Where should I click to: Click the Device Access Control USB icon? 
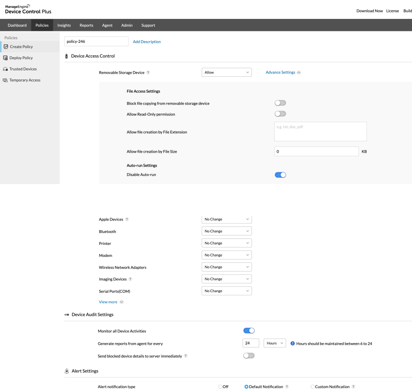point(66,56)
